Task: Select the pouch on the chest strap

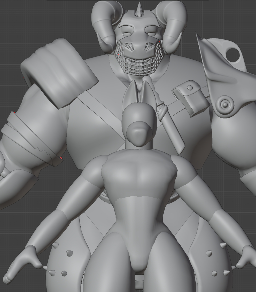Action: (x=192, y=101)
